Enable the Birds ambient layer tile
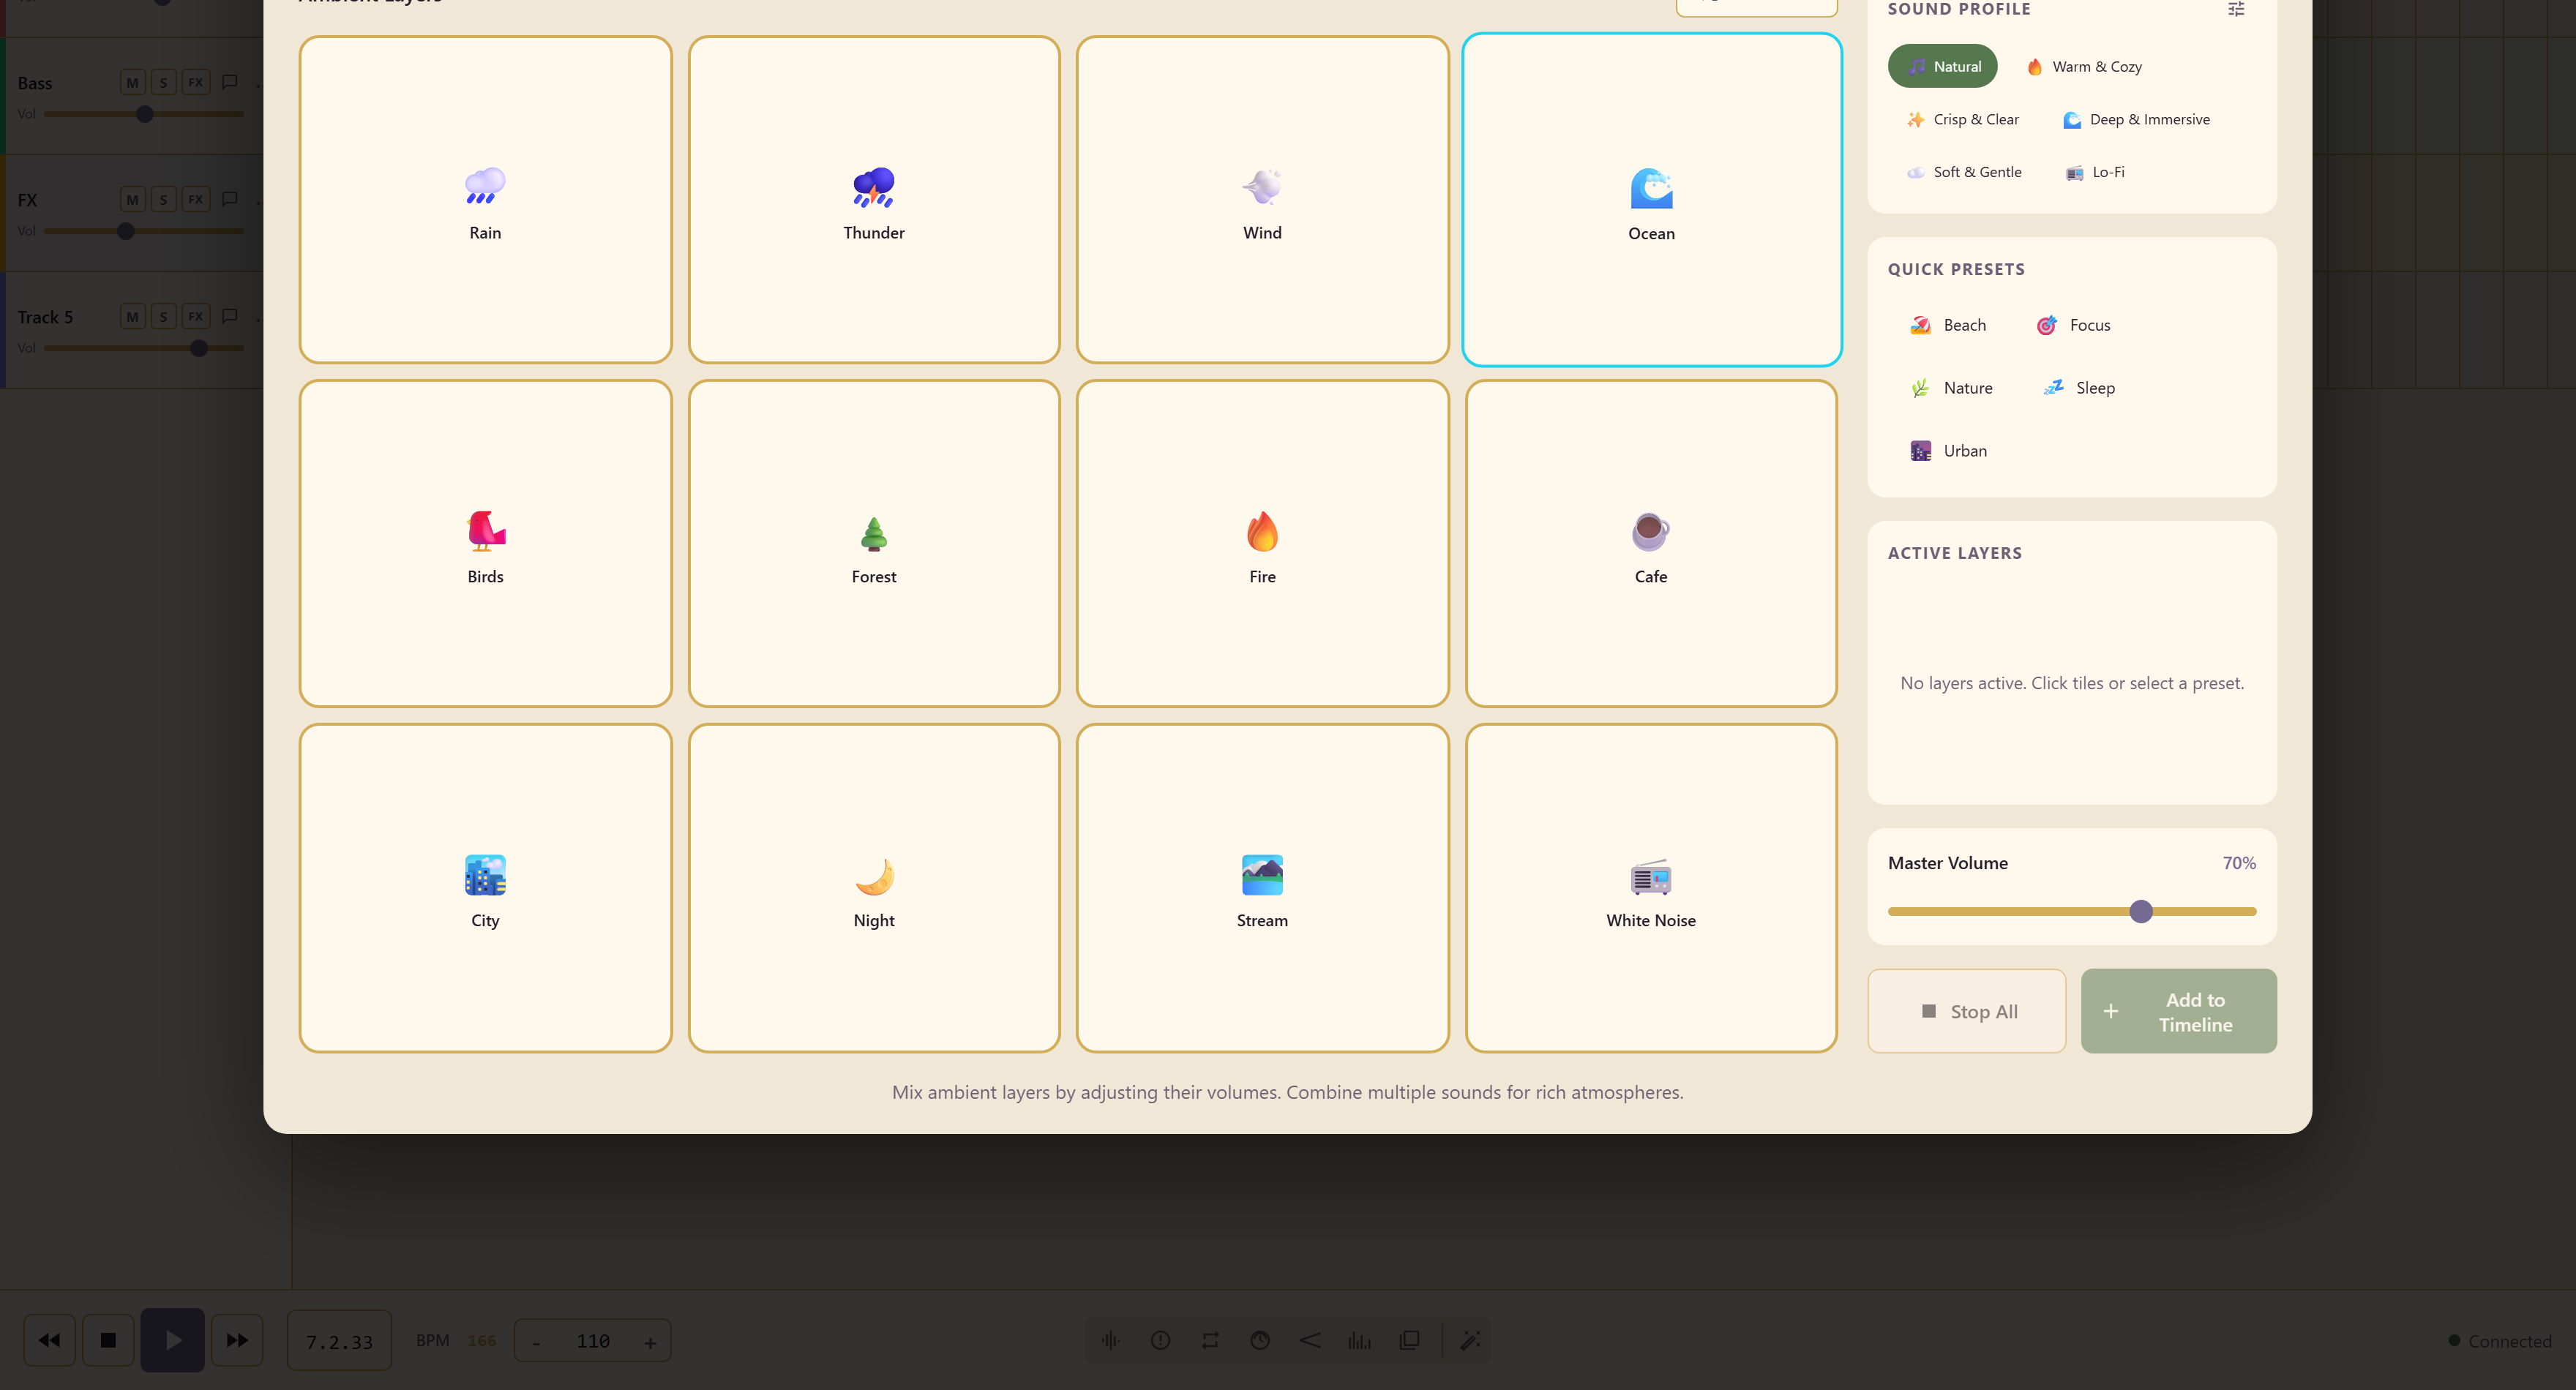This screenshot has height=1390, width=2576. point(485,543)
